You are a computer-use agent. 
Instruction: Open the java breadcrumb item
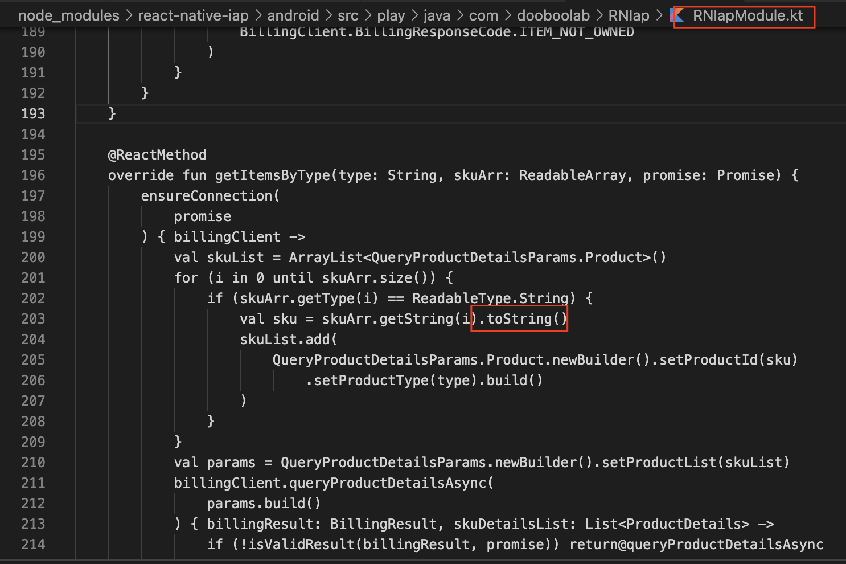pyautogui.click(x=436, y=15)
